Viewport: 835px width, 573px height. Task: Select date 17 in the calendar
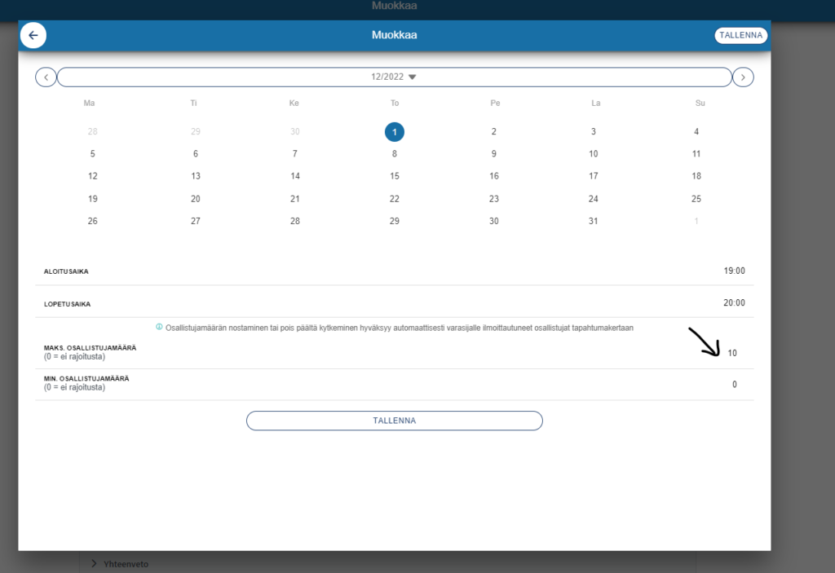pyautogui.click(x=594, y=176)
